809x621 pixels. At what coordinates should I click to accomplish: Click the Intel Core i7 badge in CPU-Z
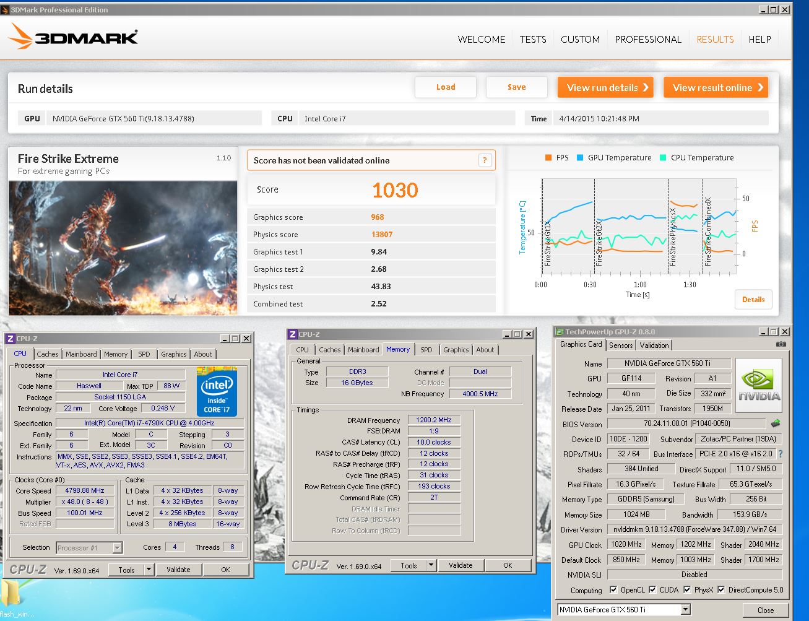[x=217, y=391]
